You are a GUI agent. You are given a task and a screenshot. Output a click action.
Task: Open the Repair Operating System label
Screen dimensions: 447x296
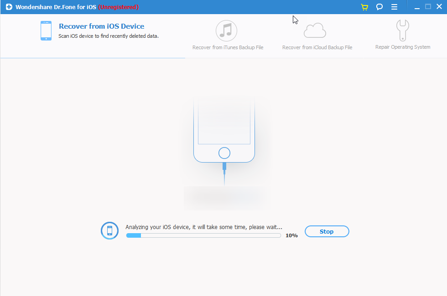tap(403, 47)
